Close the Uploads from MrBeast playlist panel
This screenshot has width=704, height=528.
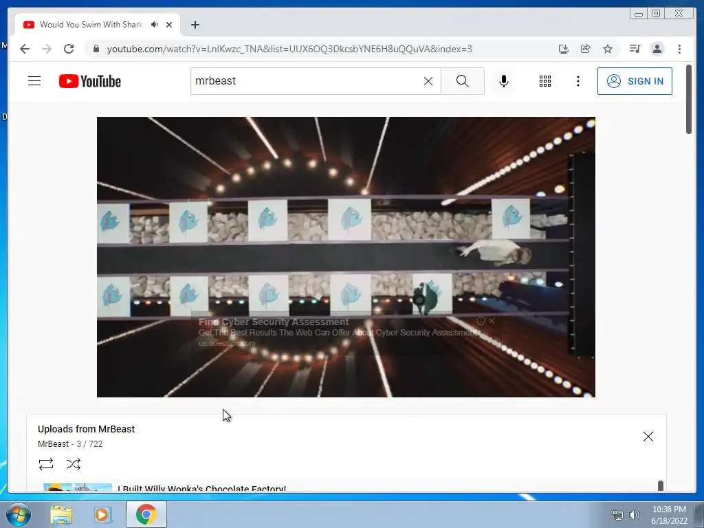648,437
